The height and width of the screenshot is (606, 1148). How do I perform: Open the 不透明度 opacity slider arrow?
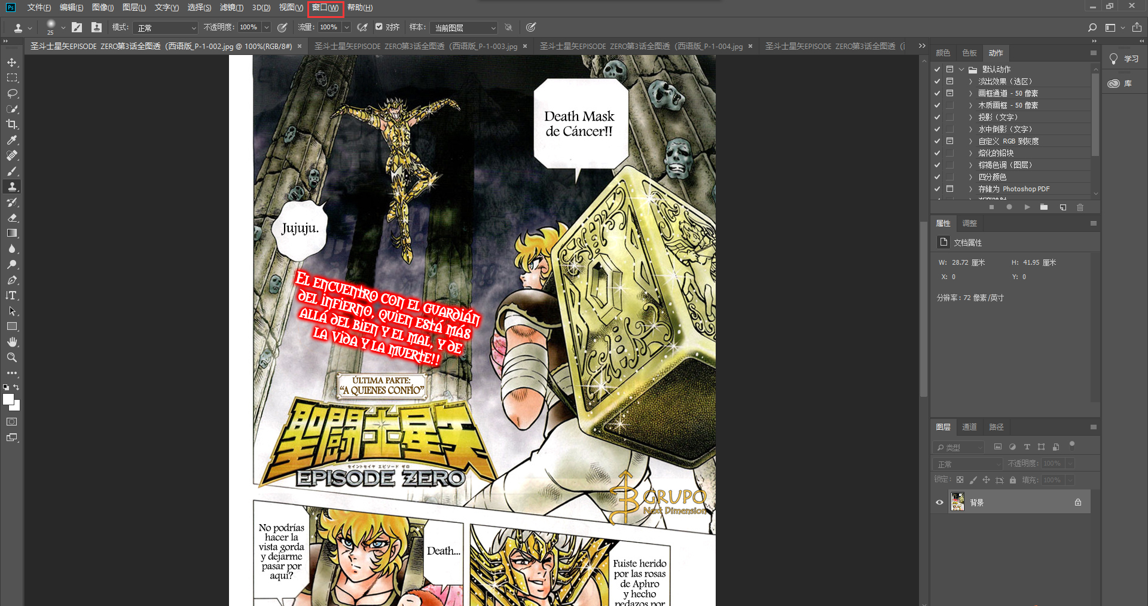267,27
